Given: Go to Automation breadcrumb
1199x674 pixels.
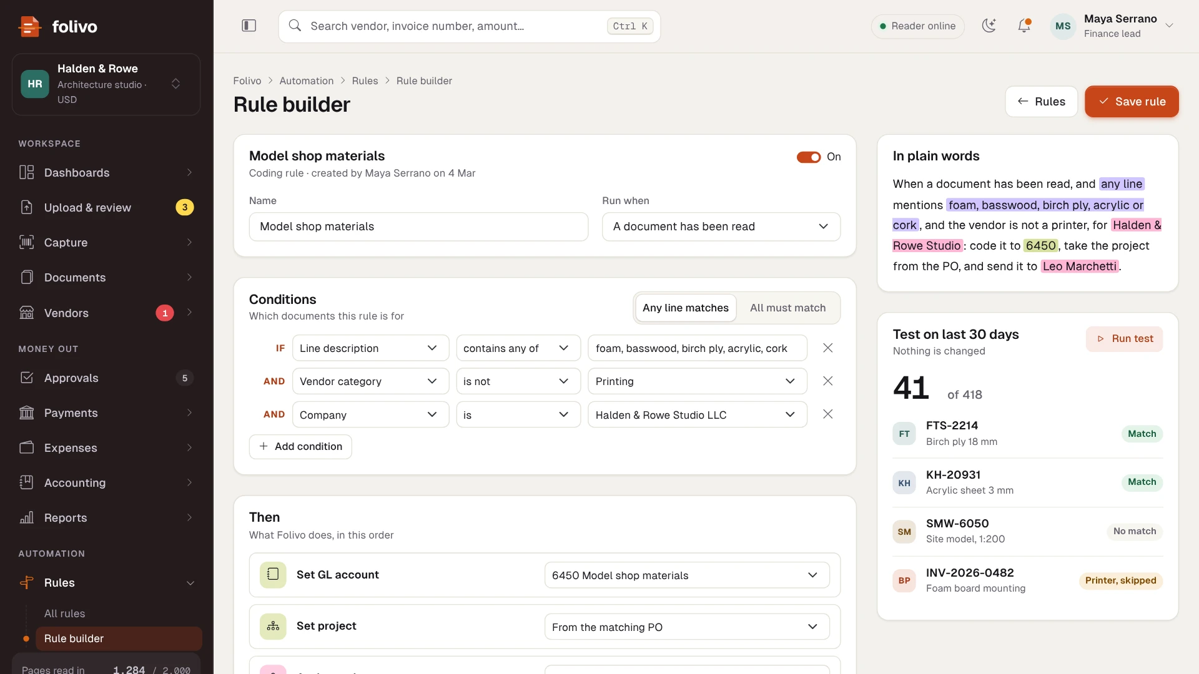Looking at the screenshot, I should point(306,81).
